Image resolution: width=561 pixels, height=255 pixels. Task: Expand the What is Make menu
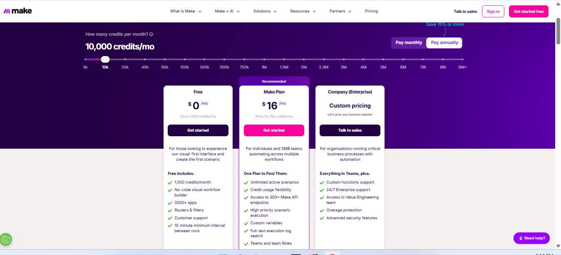(186, 11)
